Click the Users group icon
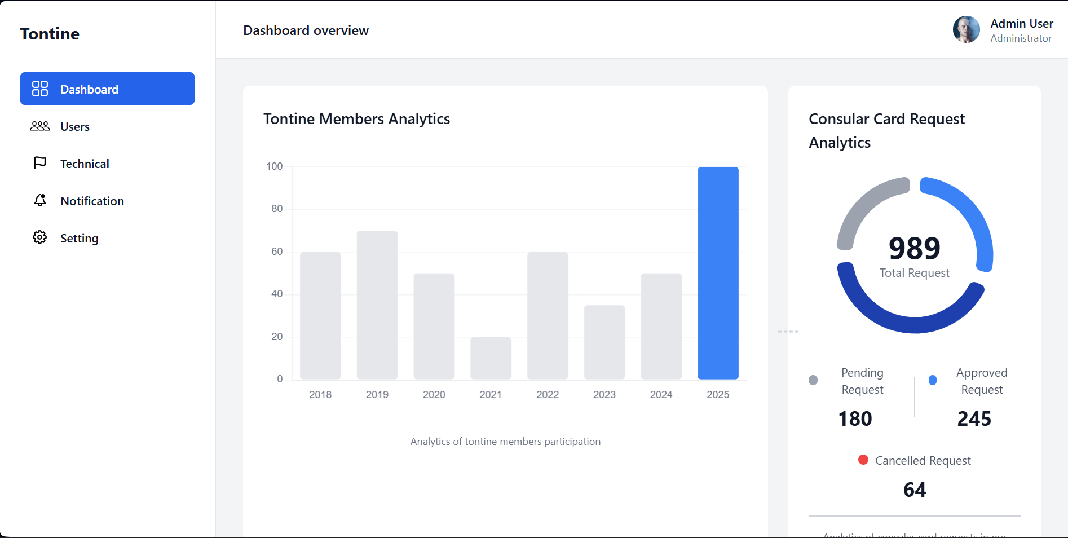Screen dimensions: 1068x538 point(40,126)
